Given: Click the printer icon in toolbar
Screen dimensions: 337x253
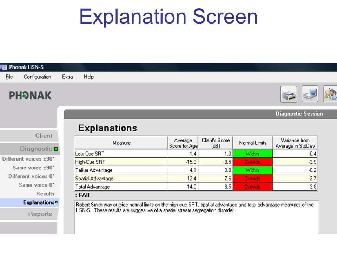Looking at the screenshot, I should 289,94.
